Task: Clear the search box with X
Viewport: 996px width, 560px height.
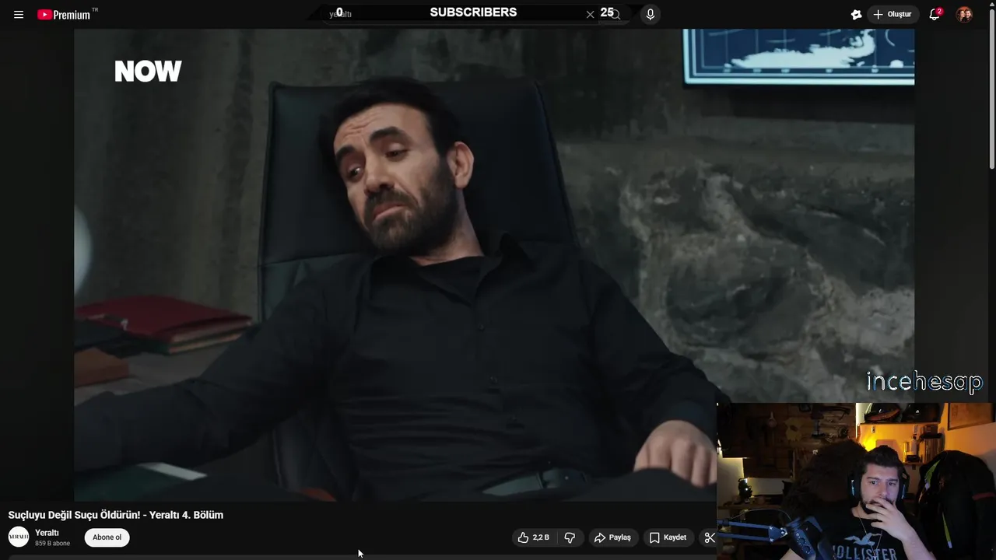Action: point(591,14)
